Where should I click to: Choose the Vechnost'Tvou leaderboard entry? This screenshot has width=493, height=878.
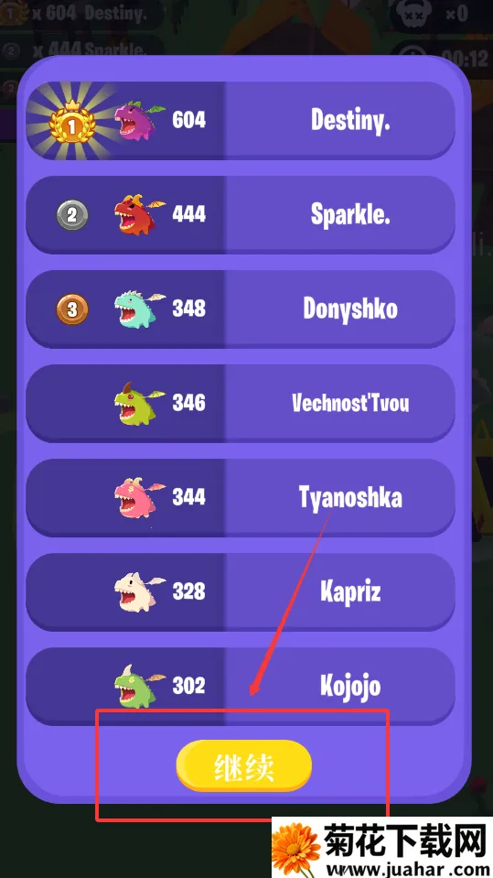pyautogui.click(x=240, y=403)
